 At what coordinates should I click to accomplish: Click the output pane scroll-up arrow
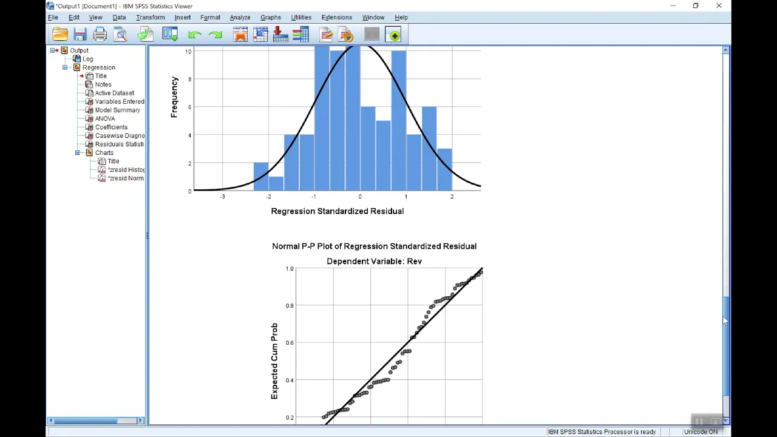(726, 50)
